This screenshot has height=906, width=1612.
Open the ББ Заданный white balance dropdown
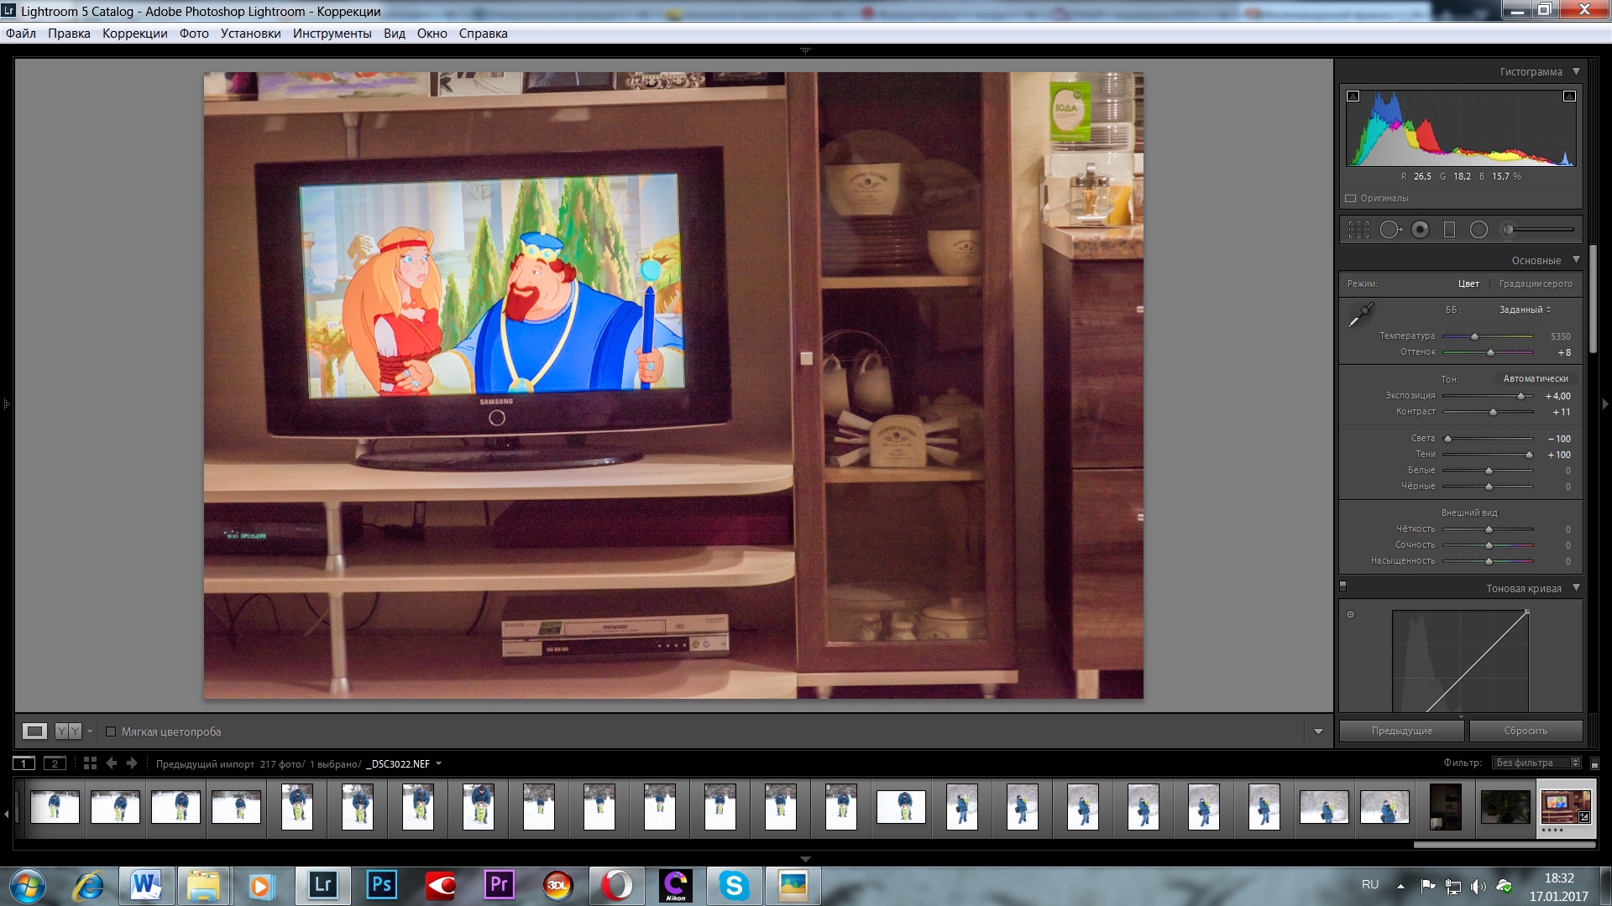1525,310
